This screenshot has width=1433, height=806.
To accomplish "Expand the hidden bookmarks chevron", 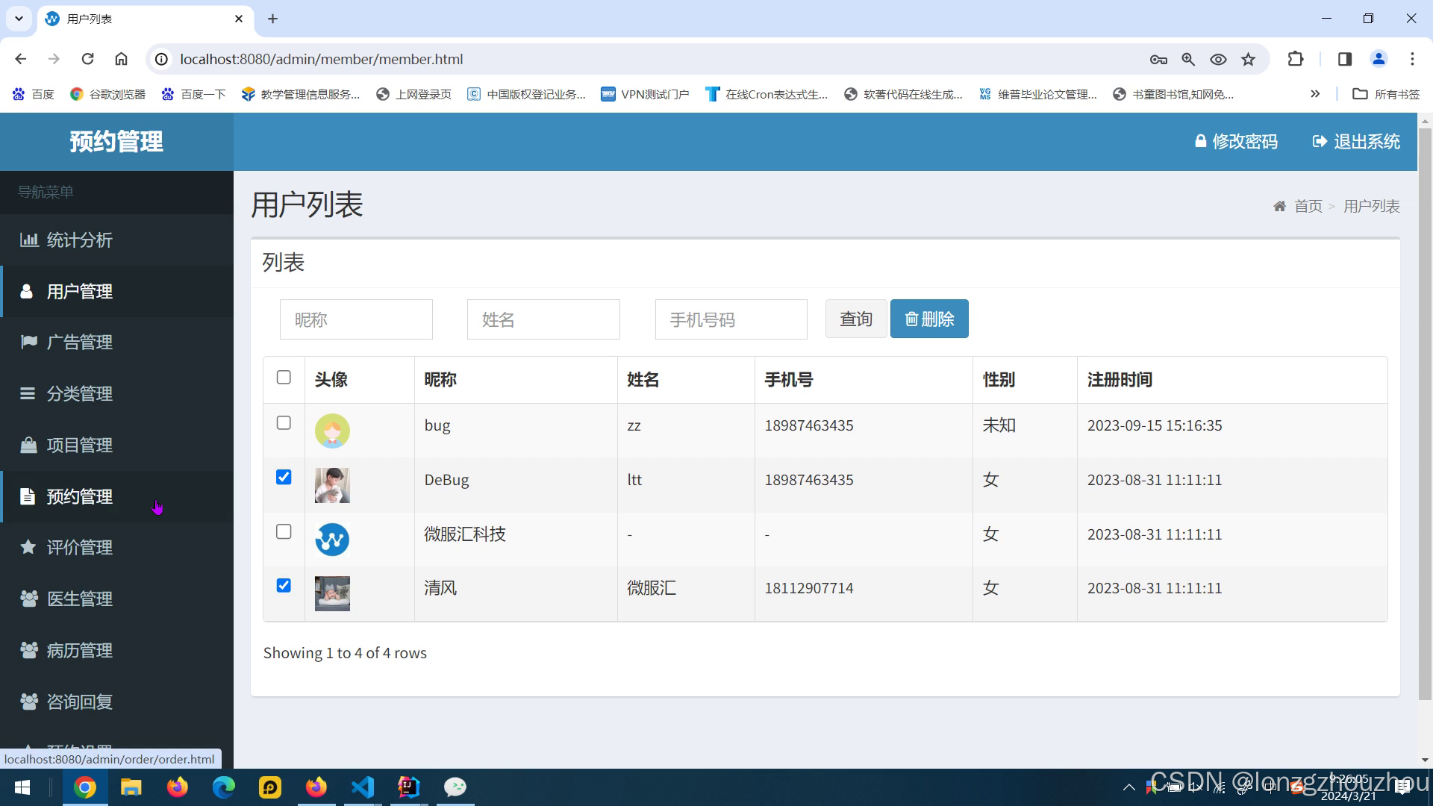I will [x=1315, y=94].
